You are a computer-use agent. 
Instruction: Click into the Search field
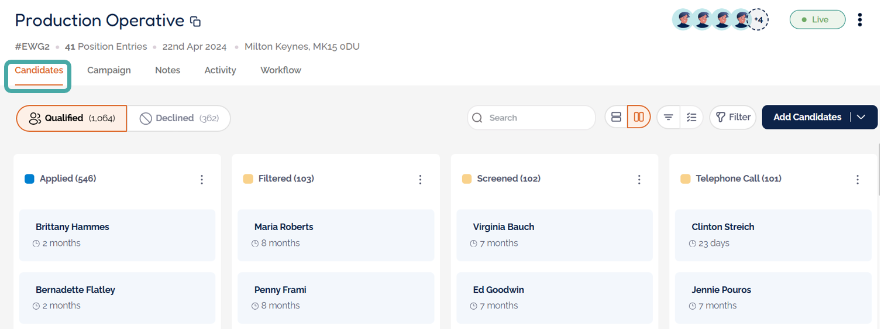pos(537,118)
